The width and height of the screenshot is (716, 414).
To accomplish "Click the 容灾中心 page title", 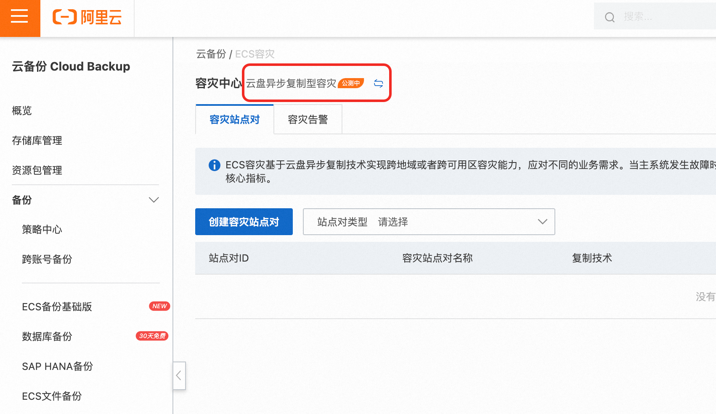I will click(219, 84).
